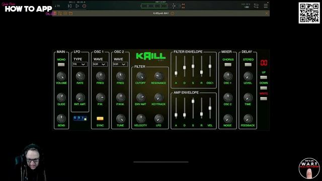Click the filter ENV AMT knob
Image resolution: width=322 pixels, height=181 pixels.
pyautogui.click(x=141, y=97)
